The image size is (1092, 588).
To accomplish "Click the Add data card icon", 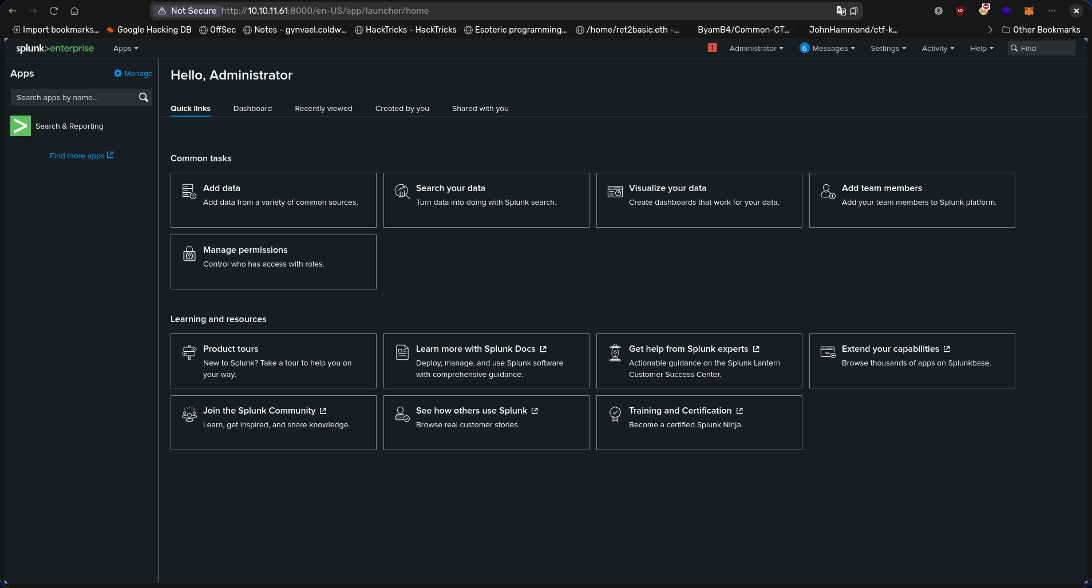I will tap(189, 191).
